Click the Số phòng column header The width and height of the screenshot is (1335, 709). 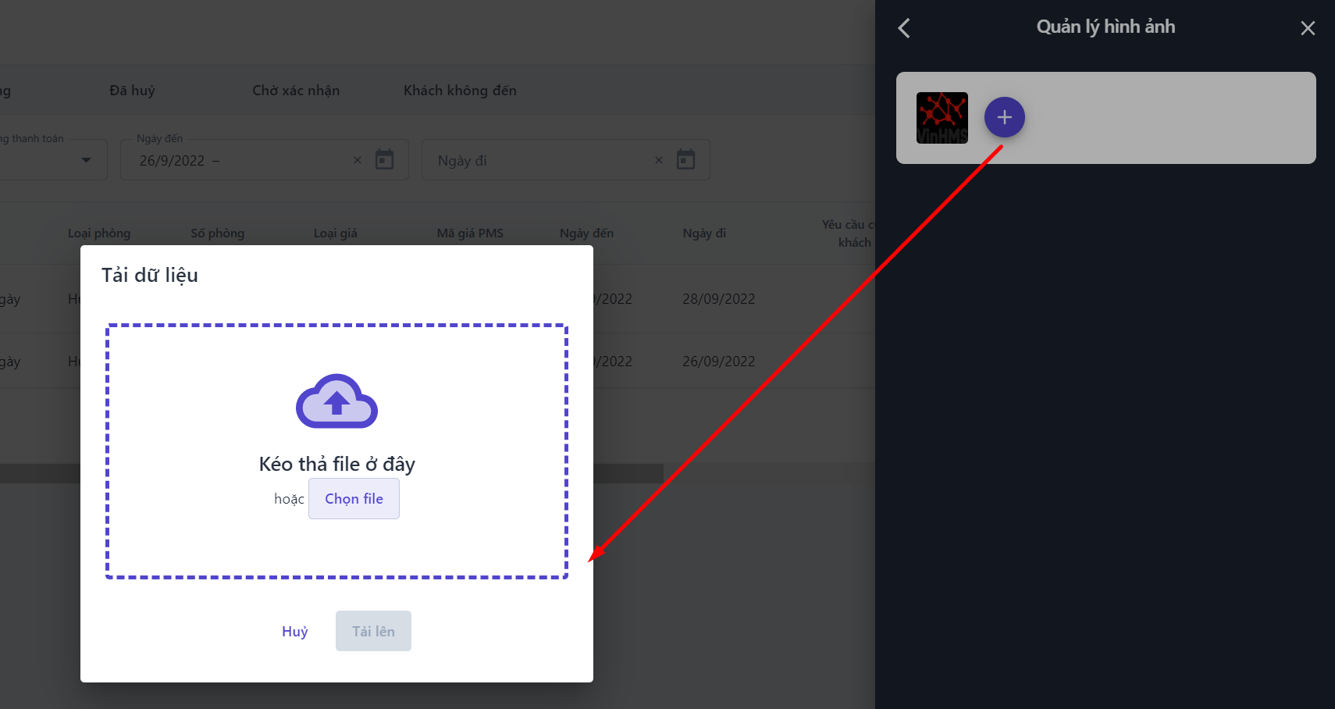[218, 233]
